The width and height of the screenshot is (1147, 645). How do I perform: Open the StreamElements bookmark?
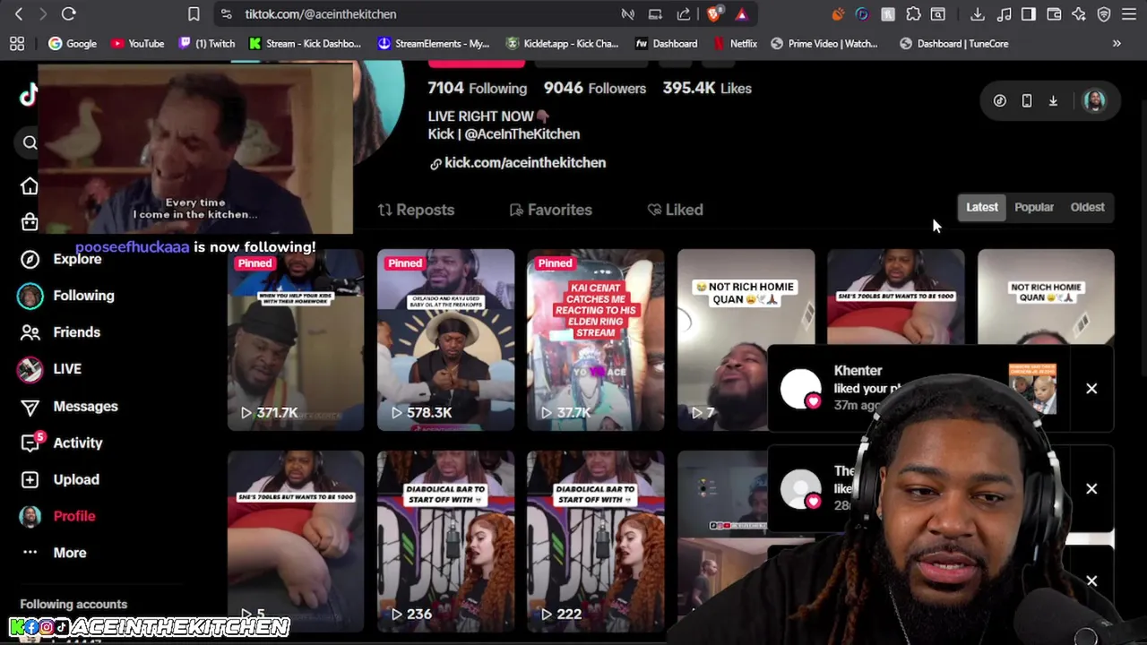pyautogui.click(x=434, y=43)
